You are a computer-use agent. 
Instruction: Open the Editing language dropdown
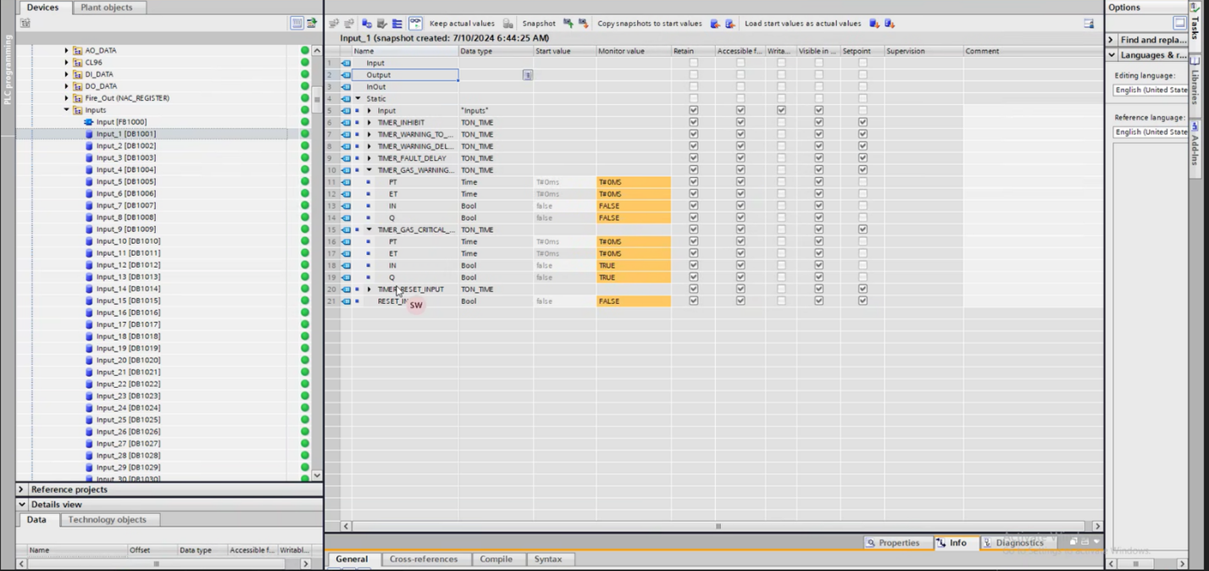pyautogui.click(x=1151, y=90)
